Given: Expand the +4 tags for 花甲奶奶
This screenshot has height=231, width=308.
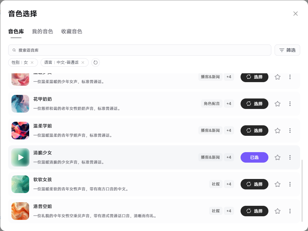Looking at the screenshot, I should point(229,104).
